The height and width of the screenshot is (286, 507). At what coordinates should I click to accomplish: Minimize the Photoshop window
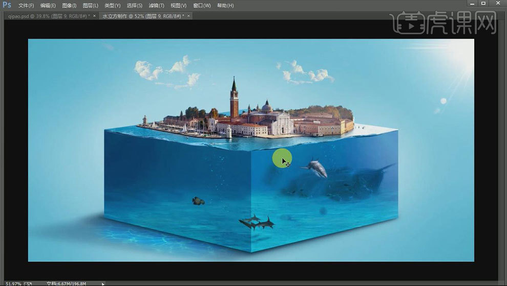472,3
